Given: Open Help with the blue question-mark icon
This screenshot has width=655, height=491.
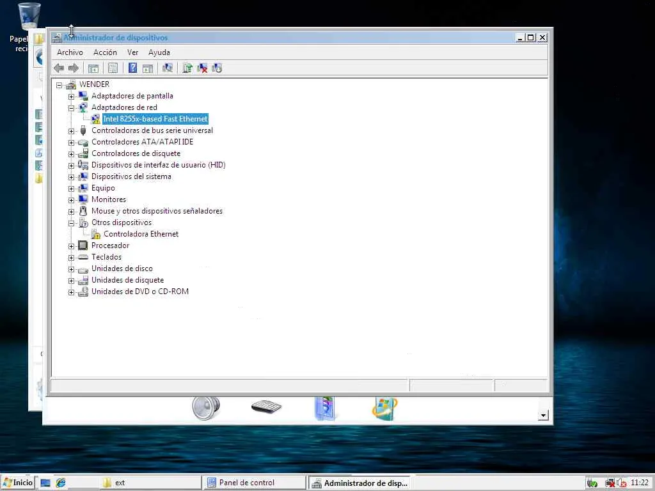Looking at the screenshot, I should coord(132,68).
